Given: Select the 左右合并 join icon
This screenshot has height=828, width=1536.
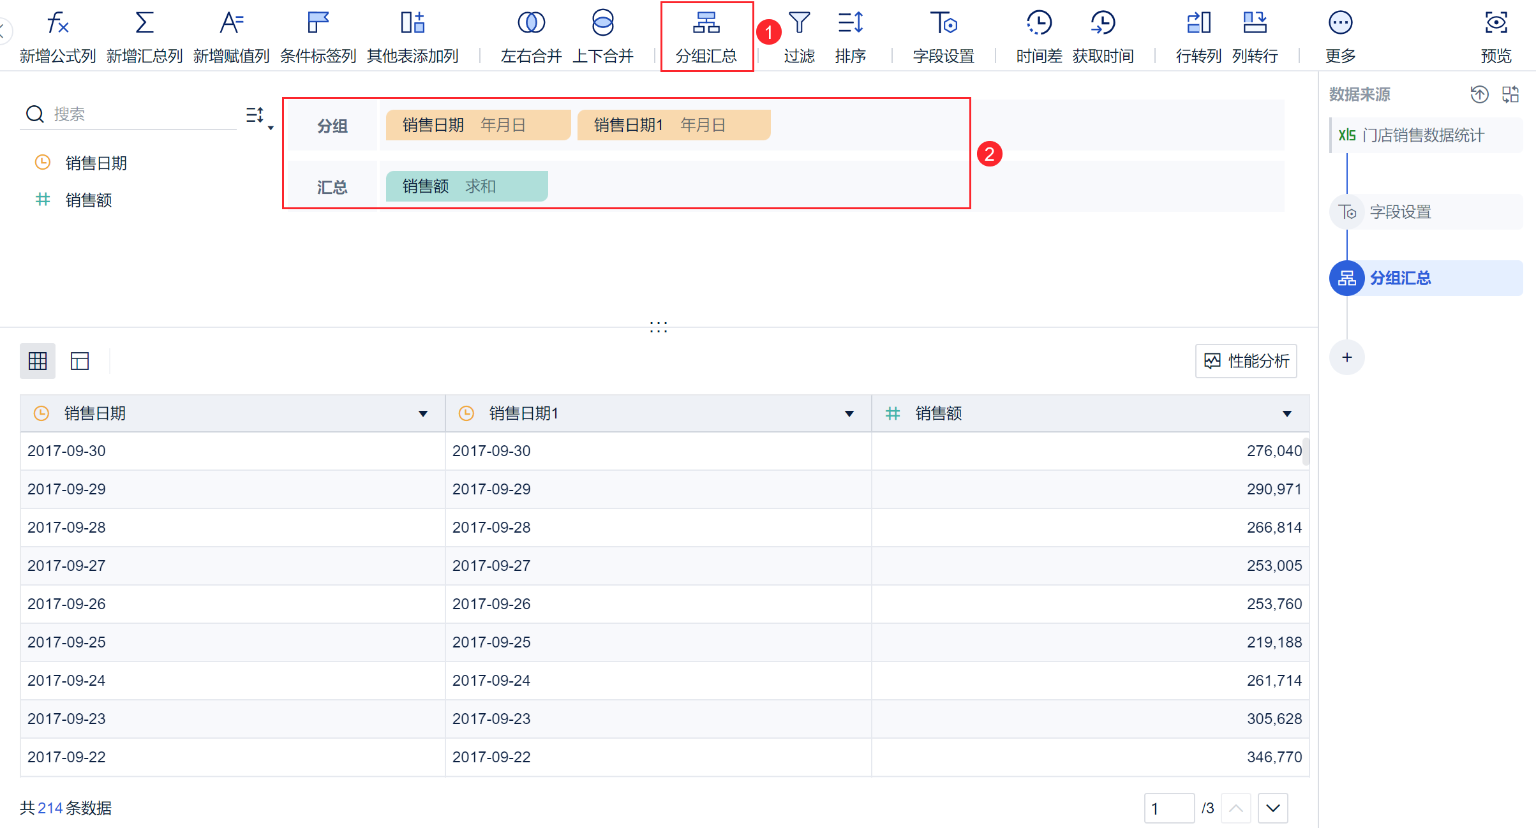Looking at the screenshot, I should [531, 24].
